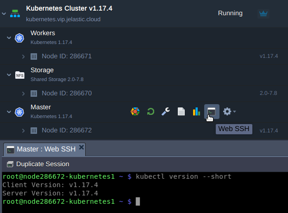Click the Storage NFS folder icon
The width and height of the screenshot is (288, 213).
[19, 75]
